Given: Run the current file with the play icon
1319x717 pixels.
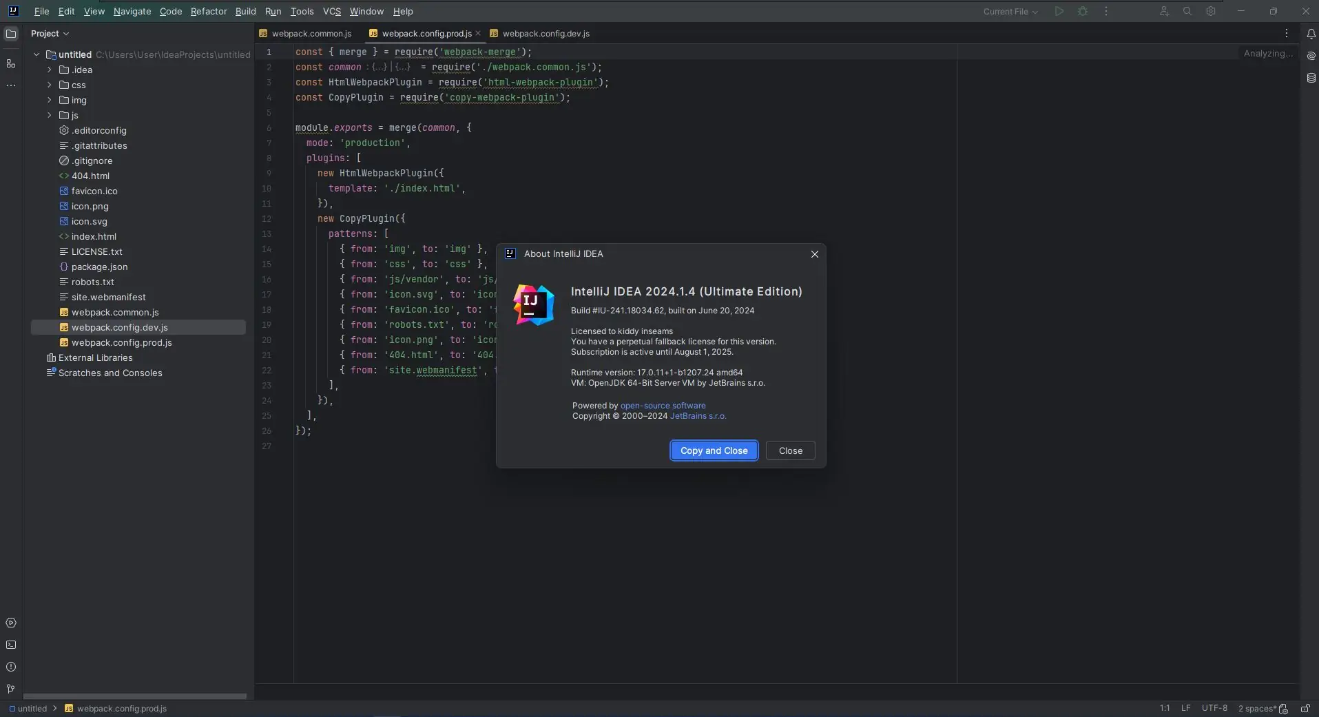Looking at the screenshot, I should (1059, 11).
